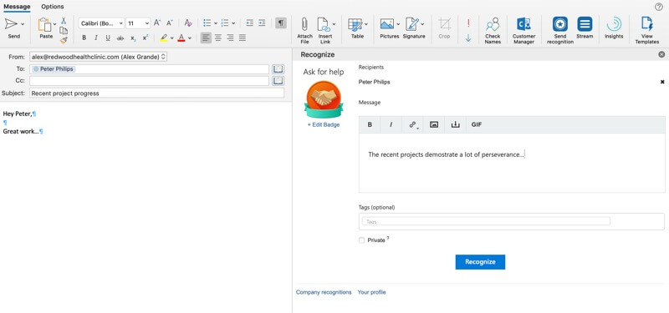Click the View Templates icon
Viewport: 669px width, 313px height.
[x=646, y=25]
